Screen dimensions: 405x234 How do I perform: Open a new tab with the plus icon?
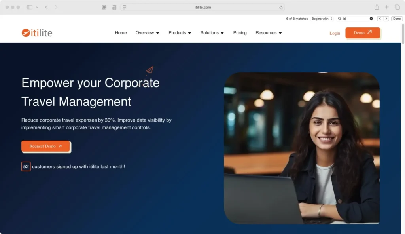point(387,7)
